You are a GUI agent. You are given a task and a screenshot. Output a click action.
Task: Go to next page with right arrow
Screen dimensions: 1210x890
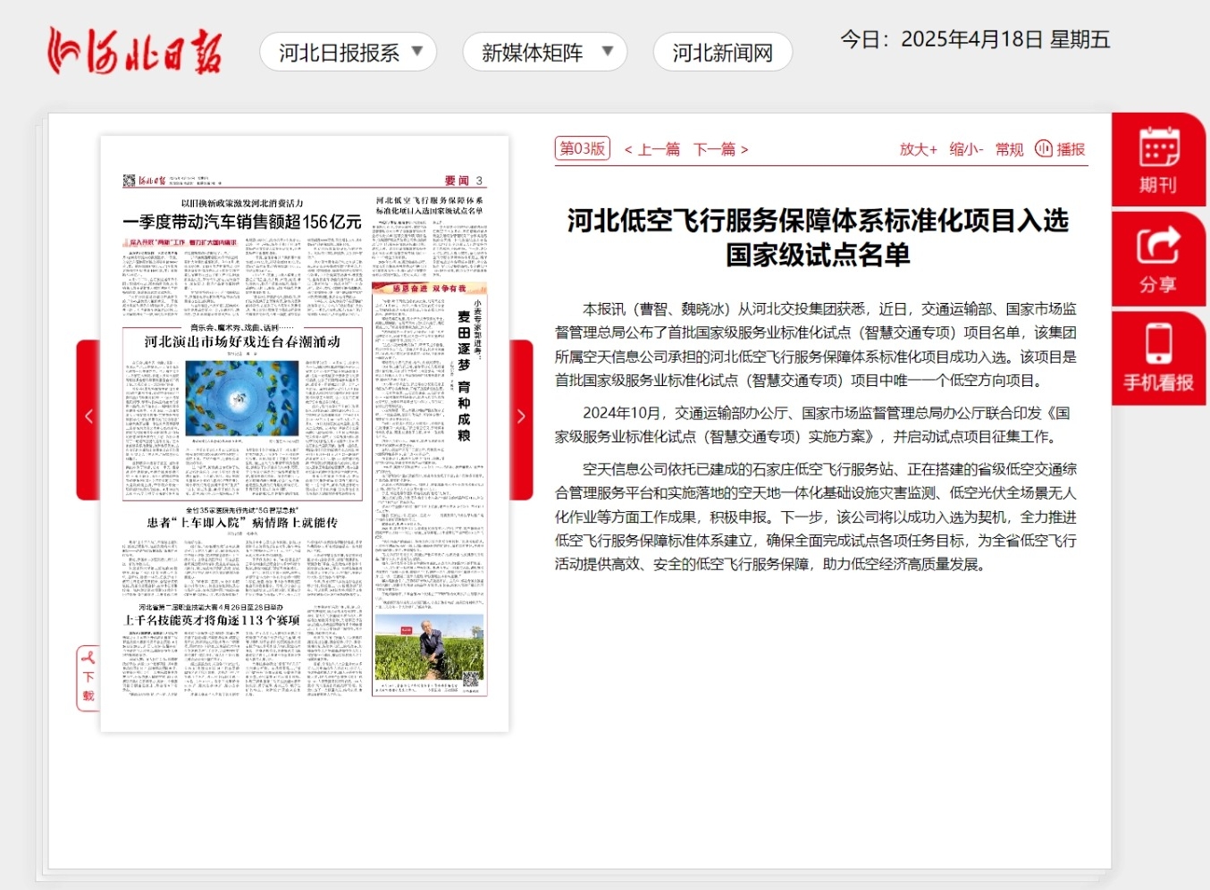tap(521, 416)
